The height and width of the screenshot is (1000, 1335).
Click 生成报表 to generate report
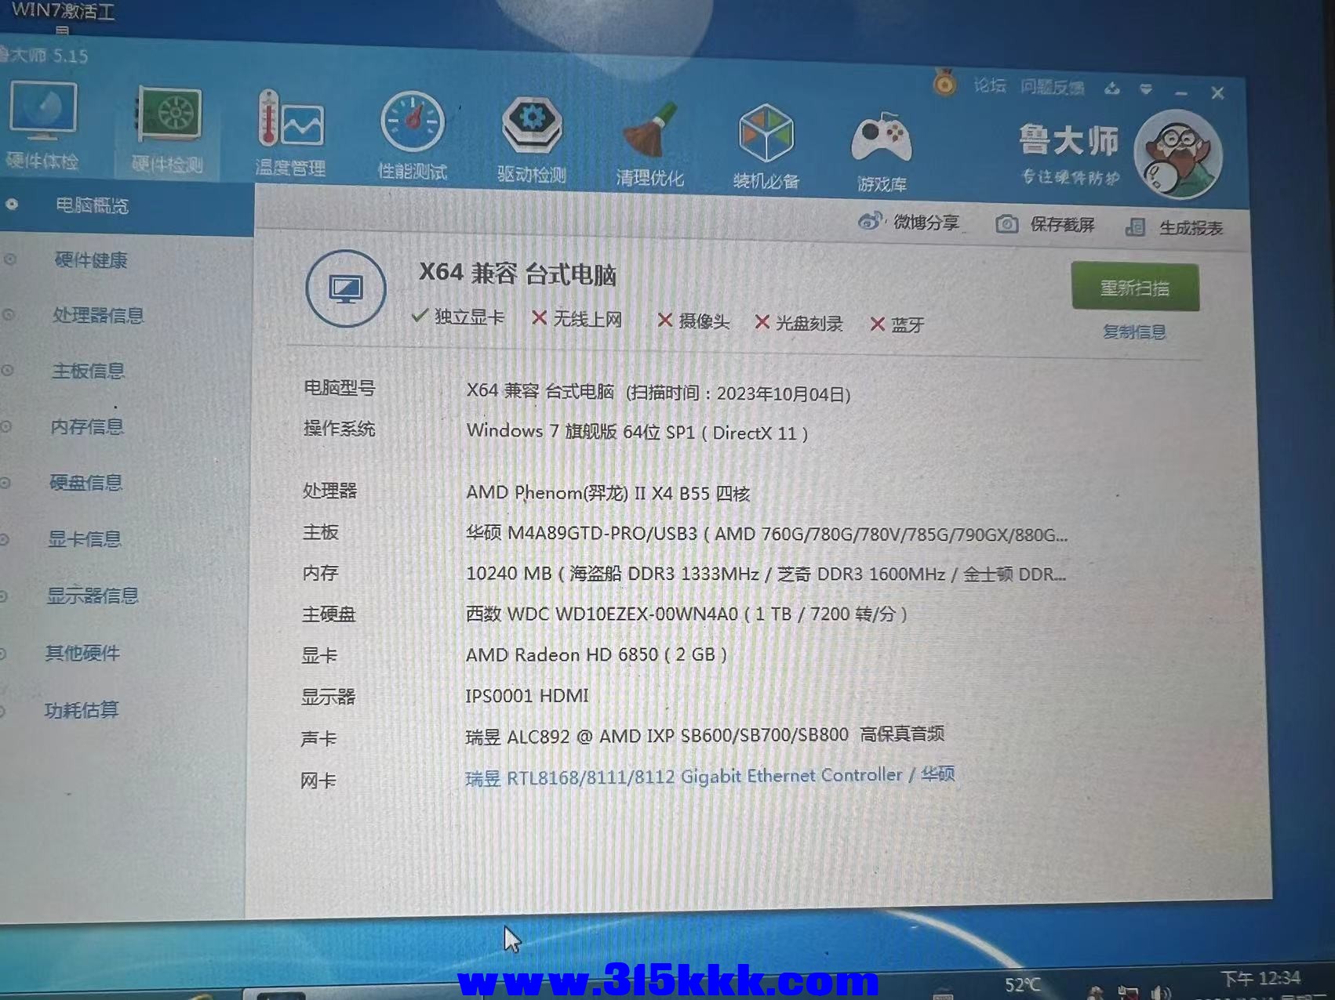[1191, 228]
